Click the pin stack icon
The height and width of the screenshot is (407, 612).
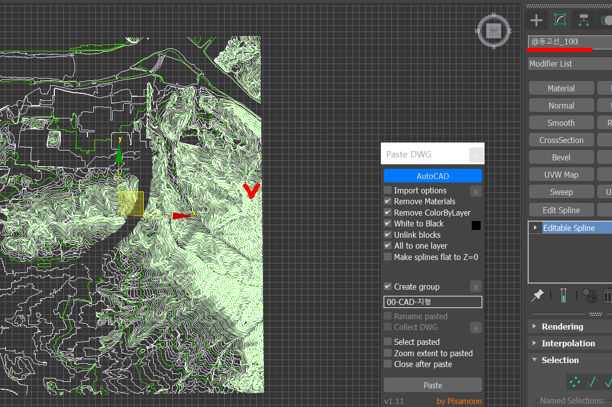click(537, 296)
